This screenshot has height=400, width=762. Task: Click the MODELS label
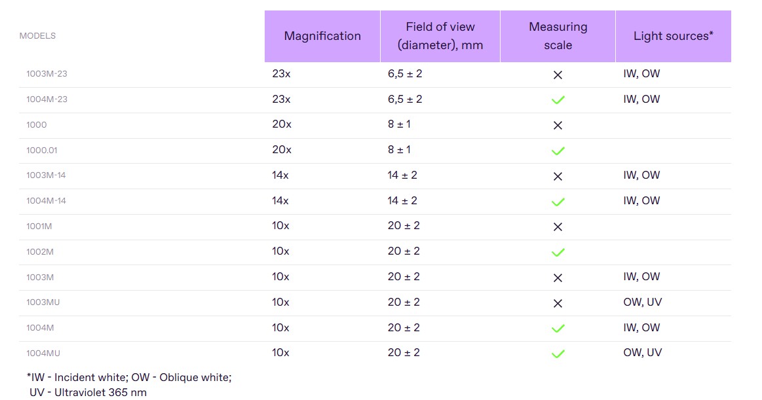[x=37, y=36]
